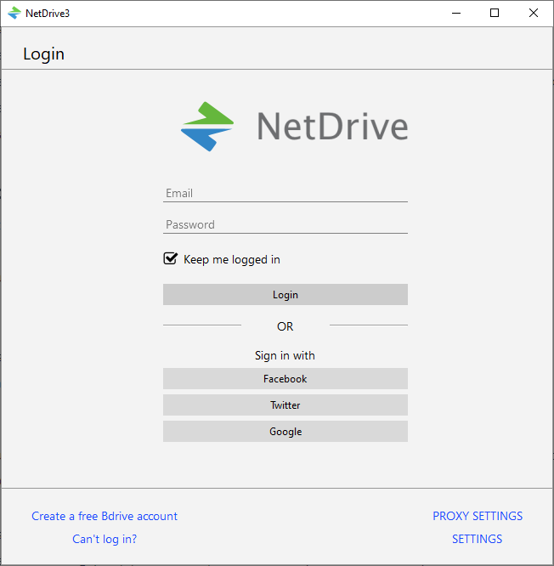Image resolution: width=554 pixels, height=566 pixels.
Task: Open PROXY SETTINGS
Action: click(478, 516)
